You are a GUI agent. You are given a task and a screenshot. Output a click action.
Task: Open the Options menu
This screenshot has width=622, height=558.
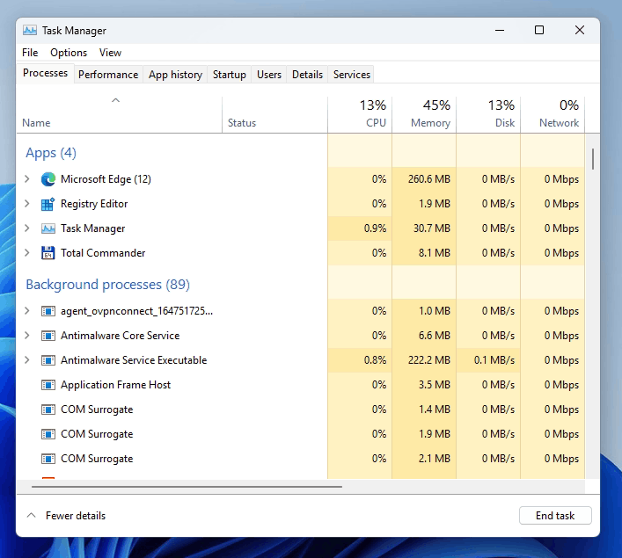(x=69, y=53)
